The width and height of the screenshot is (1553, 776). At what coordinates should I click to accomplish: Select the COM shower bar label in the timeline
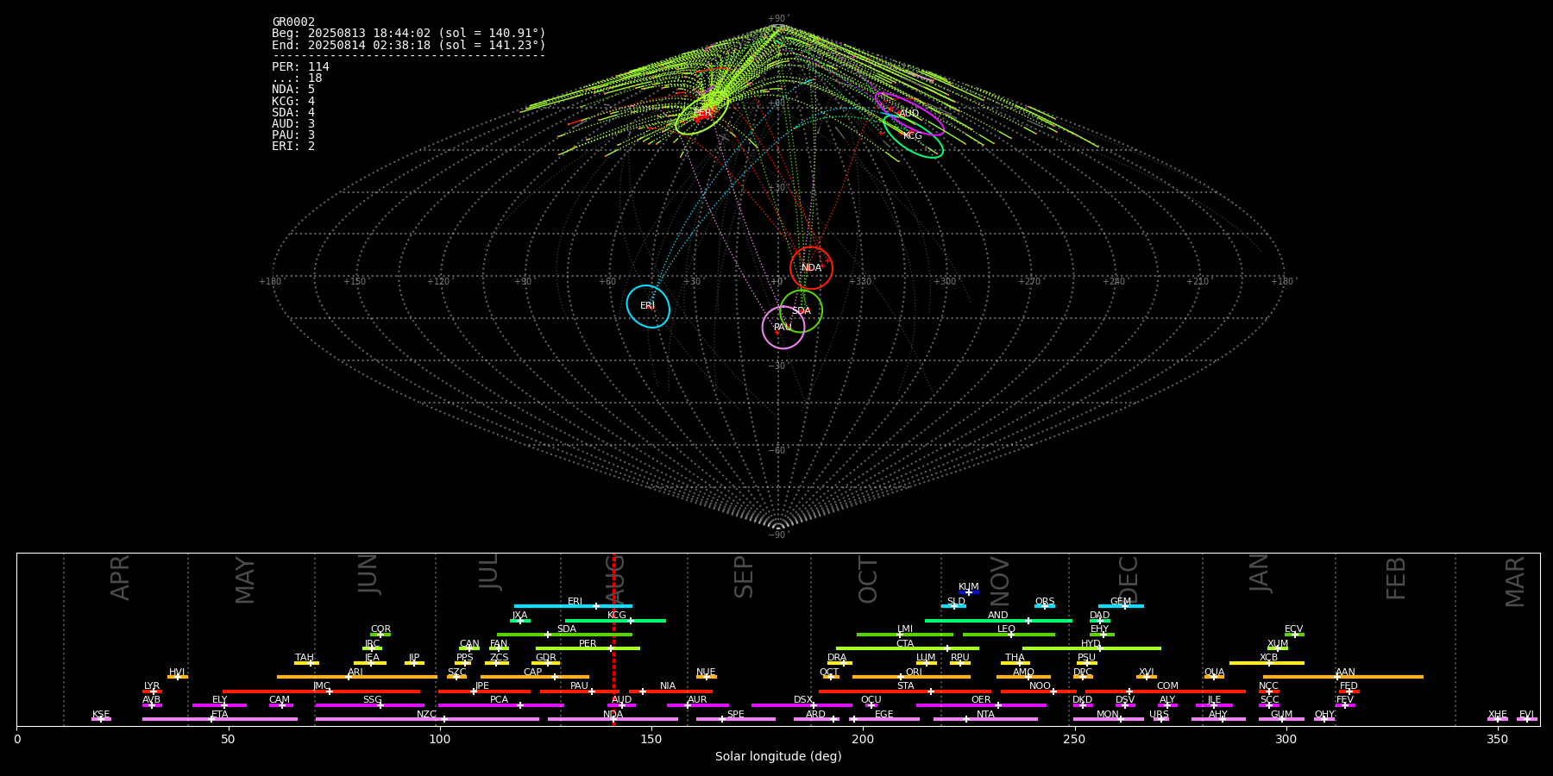1167,686
